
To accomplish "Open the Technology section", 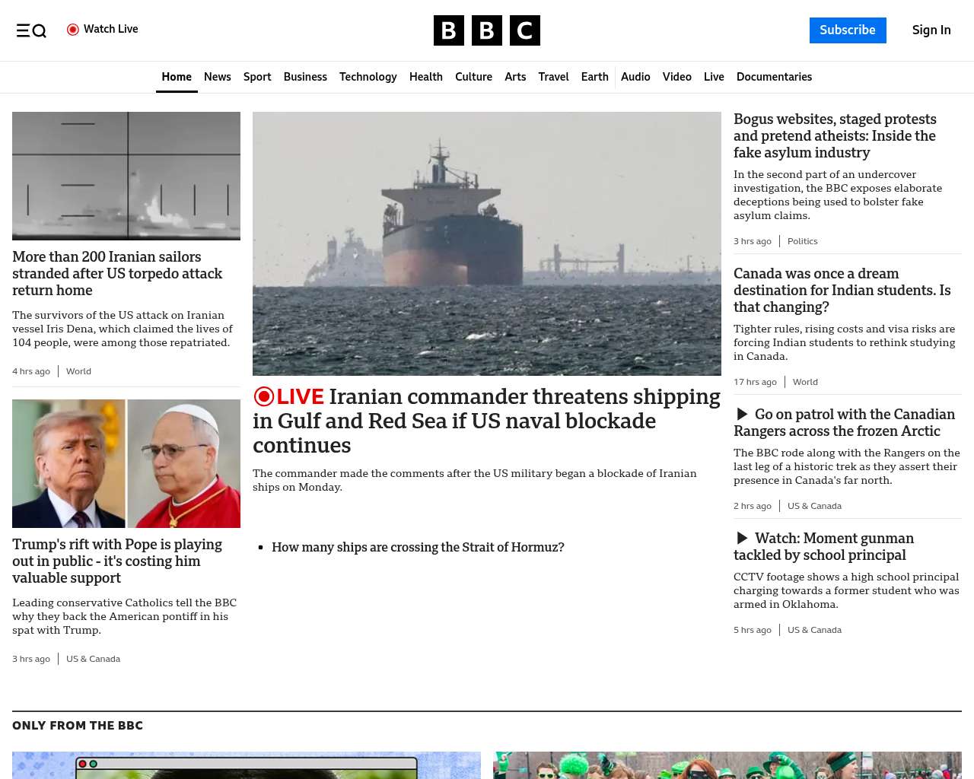I will (368, 77).
